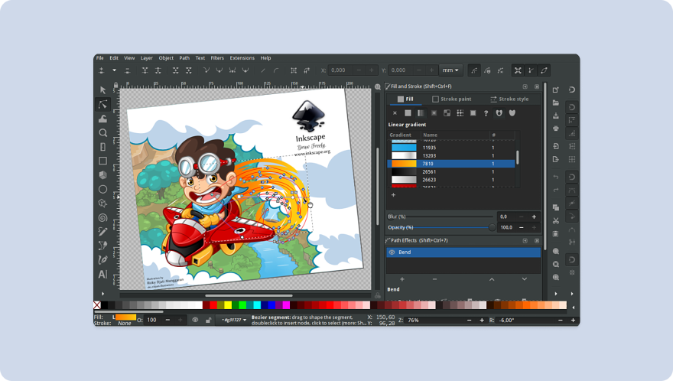This screenshot has height=381, width=673.
Task: Select the Text tool
Action: tap(102, 274)
